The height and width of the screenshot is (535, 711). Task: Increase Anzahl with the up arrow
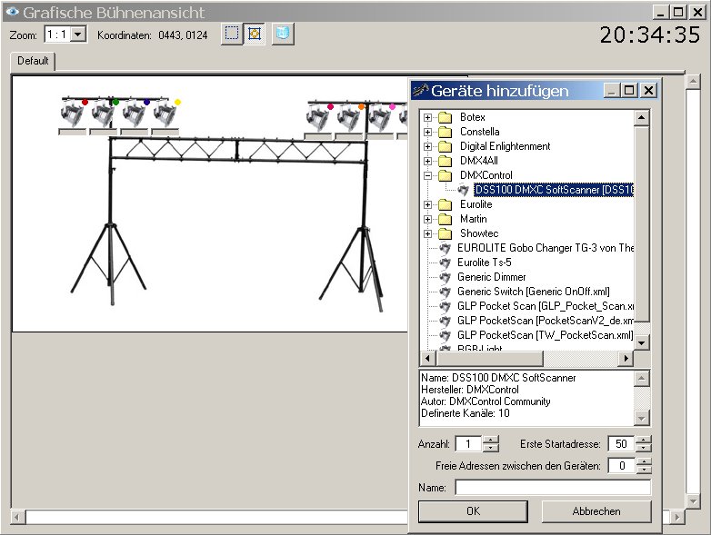[491, 440]
